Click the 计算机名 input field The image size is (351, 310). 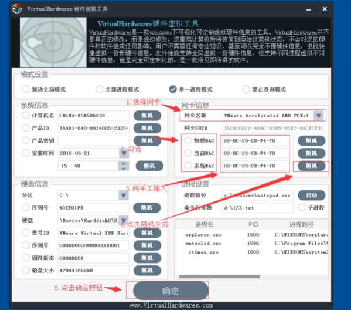point(93,116)
